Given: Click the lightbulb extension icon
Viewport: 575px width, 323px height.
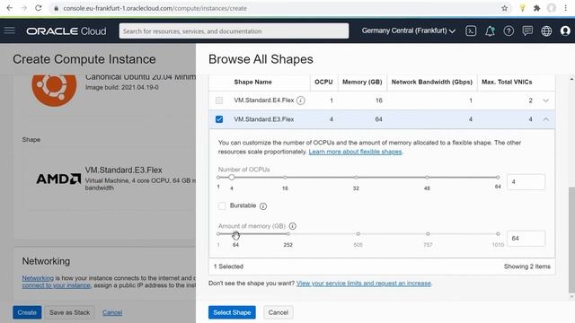Looking at the screenshot, I should point(523,8).
